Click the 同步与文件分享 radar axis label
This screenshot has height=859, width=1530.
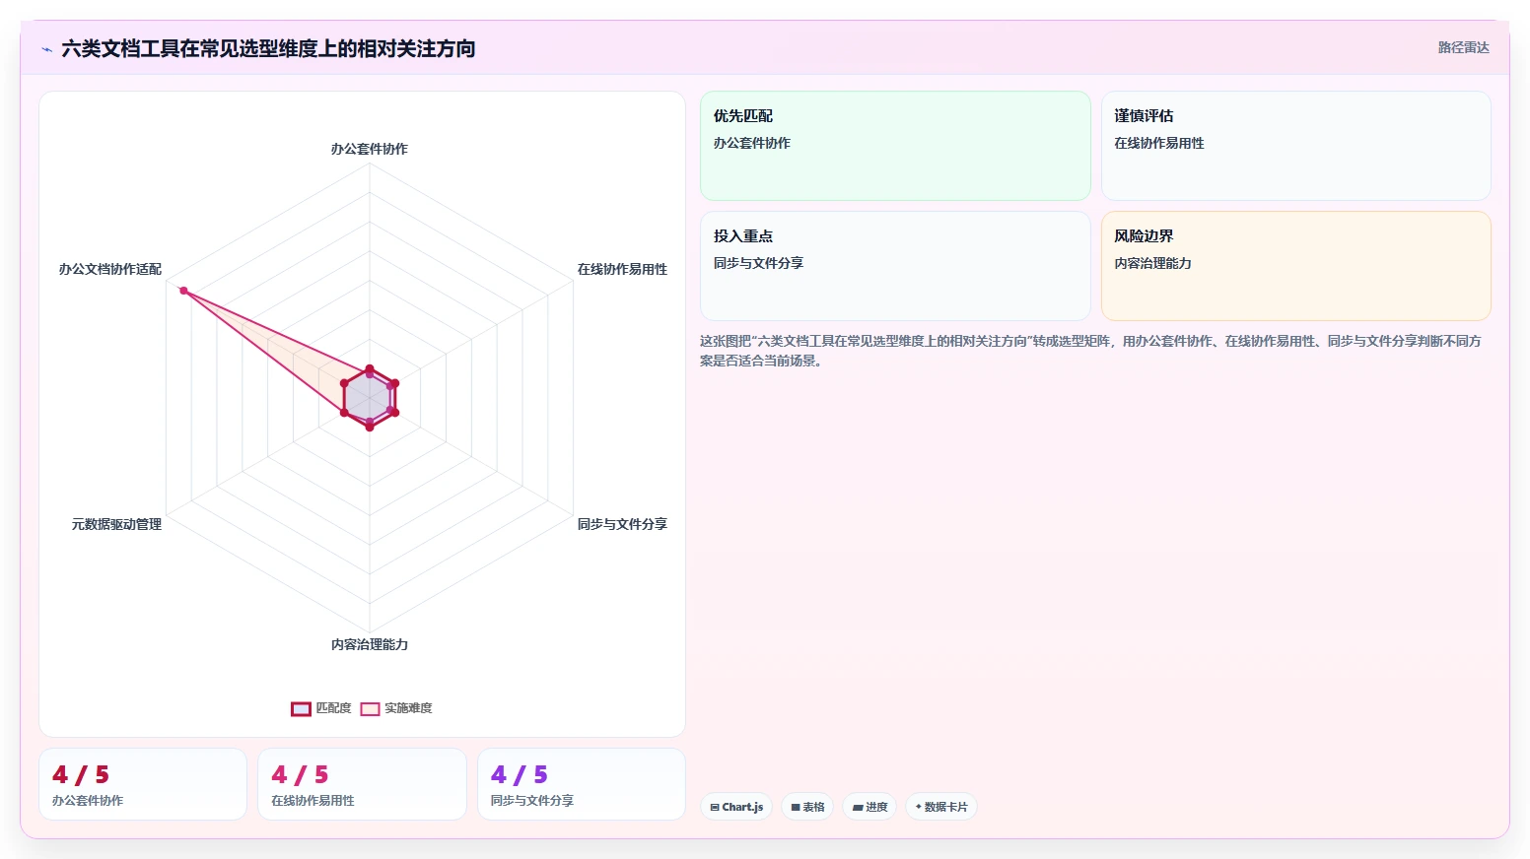(622, 524)
